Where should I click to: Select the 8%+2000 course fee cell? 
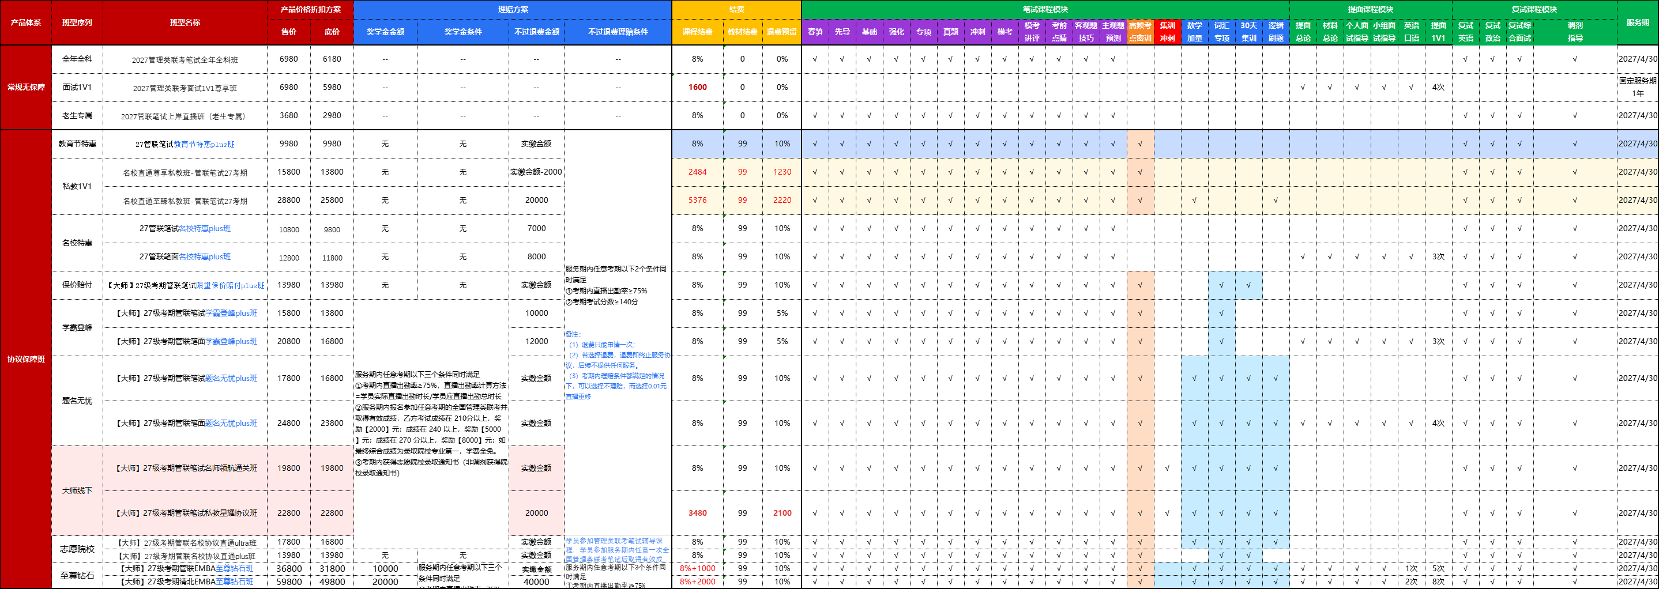pos(698,582)
